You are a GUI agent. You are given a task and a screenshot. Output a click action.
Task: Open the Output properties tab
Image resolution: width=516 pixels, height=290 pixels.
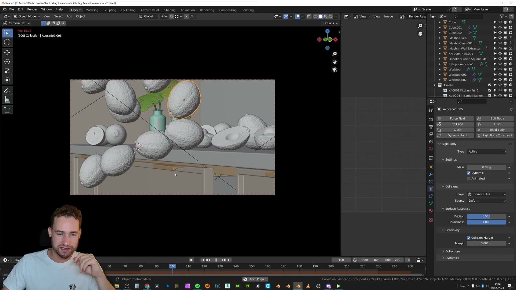point(431,126)
